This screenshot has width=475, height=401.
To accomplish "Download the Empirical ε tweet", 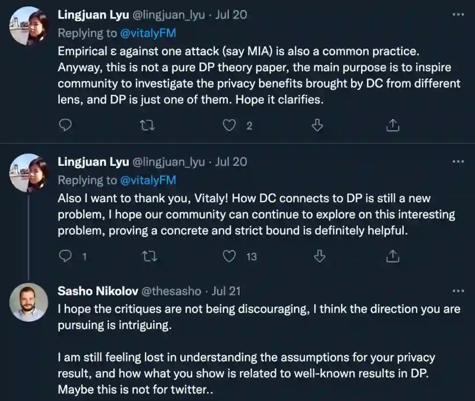I will point(317,126).
